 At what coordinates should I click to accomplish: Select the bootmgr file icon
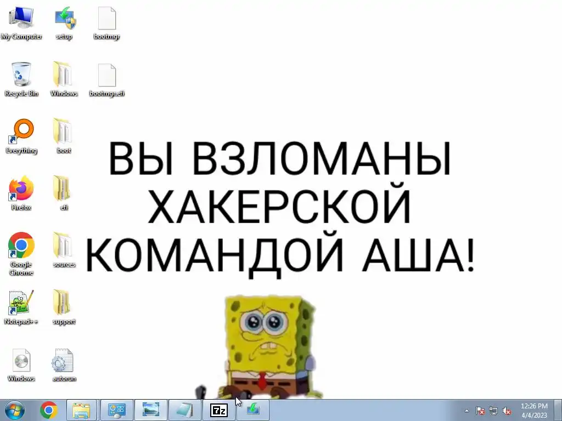click(x=107, y=23)
